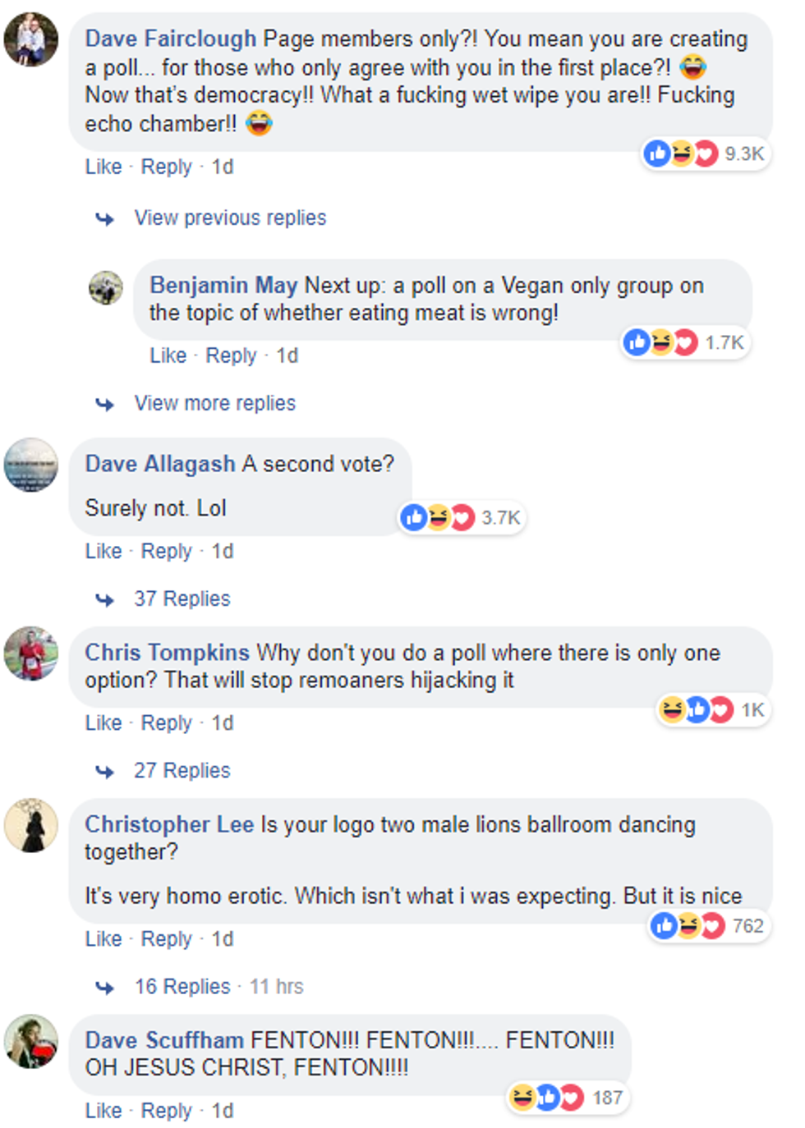Expand 27 Replies under Chris Tompkins
This screenshot has width=805, height=1128.
pyautogui.click(x=182, y=770)
